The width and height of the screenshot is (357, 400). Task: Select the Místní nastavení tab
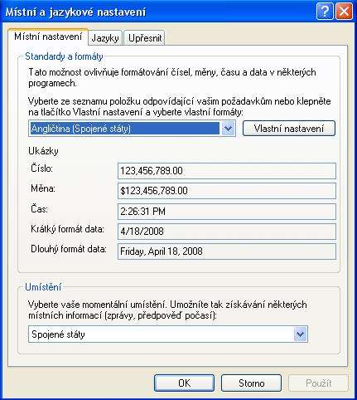pos(48,37)
